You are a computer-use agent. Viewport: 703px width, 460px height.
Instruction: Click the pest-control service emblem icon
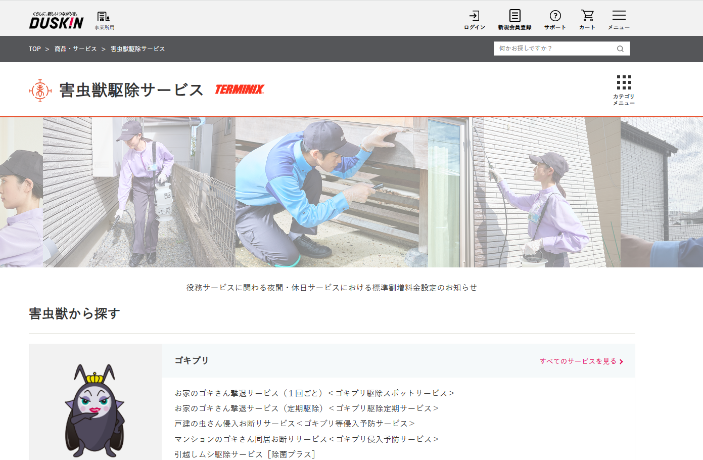(39, 91)
